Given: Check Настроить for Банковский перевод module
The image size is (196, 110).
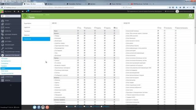Looking at the screenshot, I should (165, 31).
